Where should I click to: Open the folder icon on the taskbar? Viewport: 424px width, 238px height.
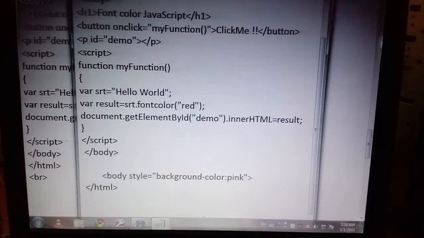[x=79, y=223]
